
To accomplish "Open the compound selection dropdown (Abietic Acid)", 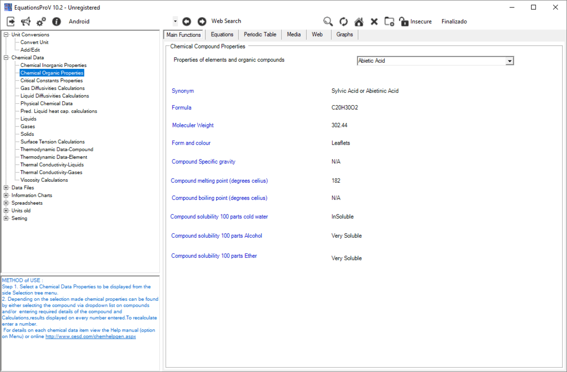I will (510, 61).
